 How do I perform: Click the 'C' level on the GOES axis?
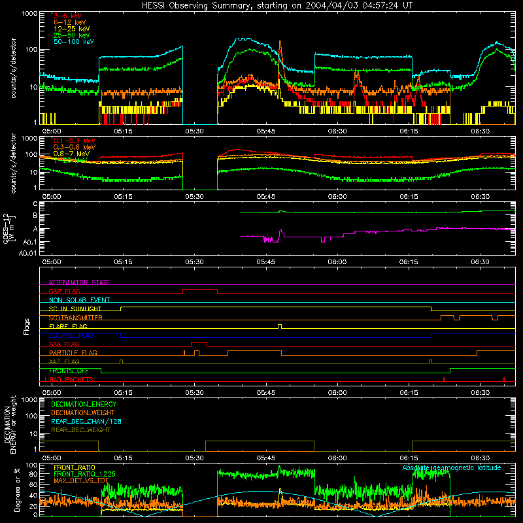click(x=35, y=203)
